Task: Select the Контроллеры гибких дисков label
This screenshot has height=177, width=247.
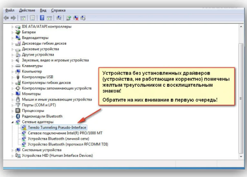Action: pyautogui.click(x=46, y=83)
